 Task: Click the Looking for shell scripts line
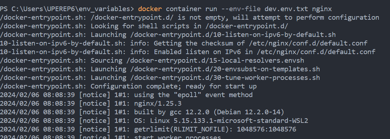(x=144, y=26)
